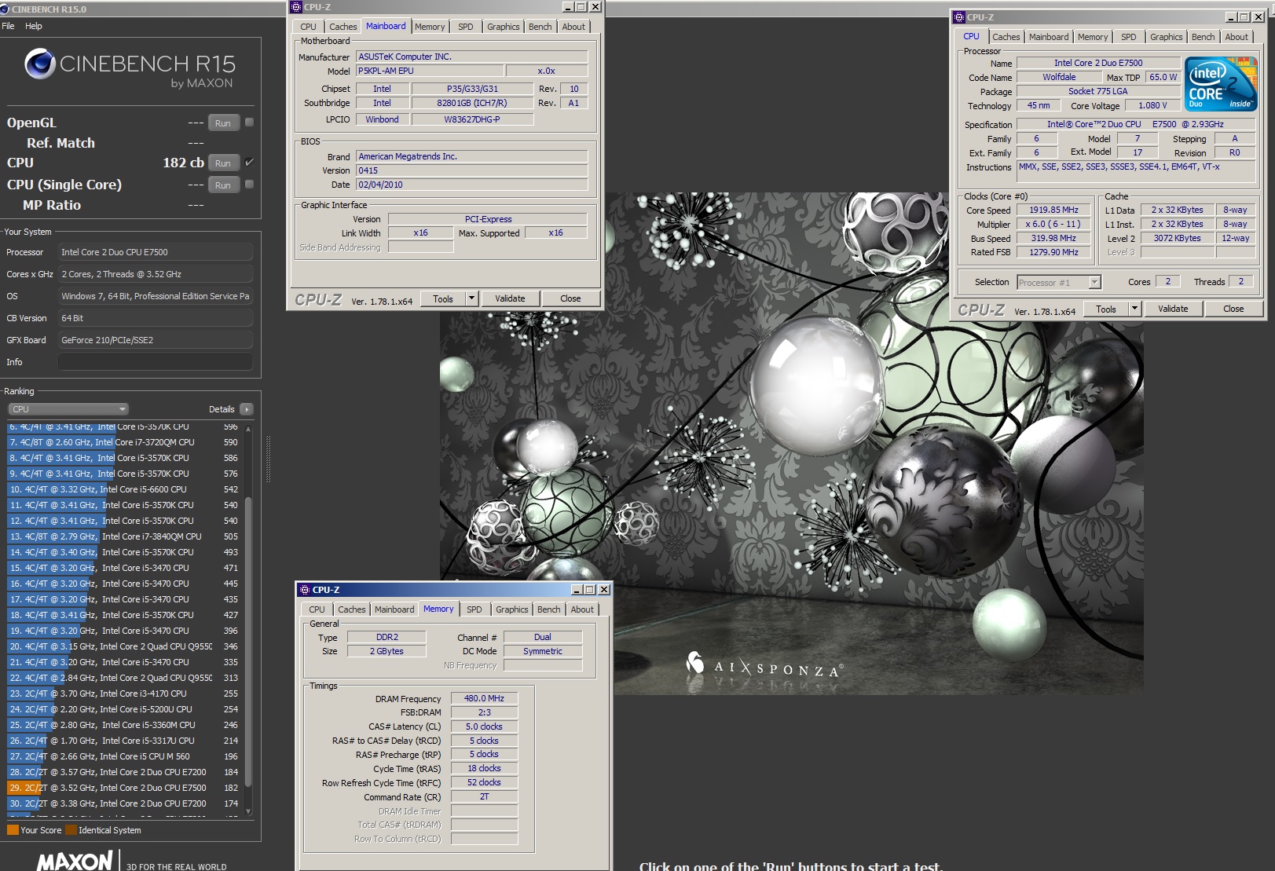The width and height of the screenshot is (1275, 871).
Task: Click Southbridge value 82801GB (ICH7/R)
Action: click(472, 103)
